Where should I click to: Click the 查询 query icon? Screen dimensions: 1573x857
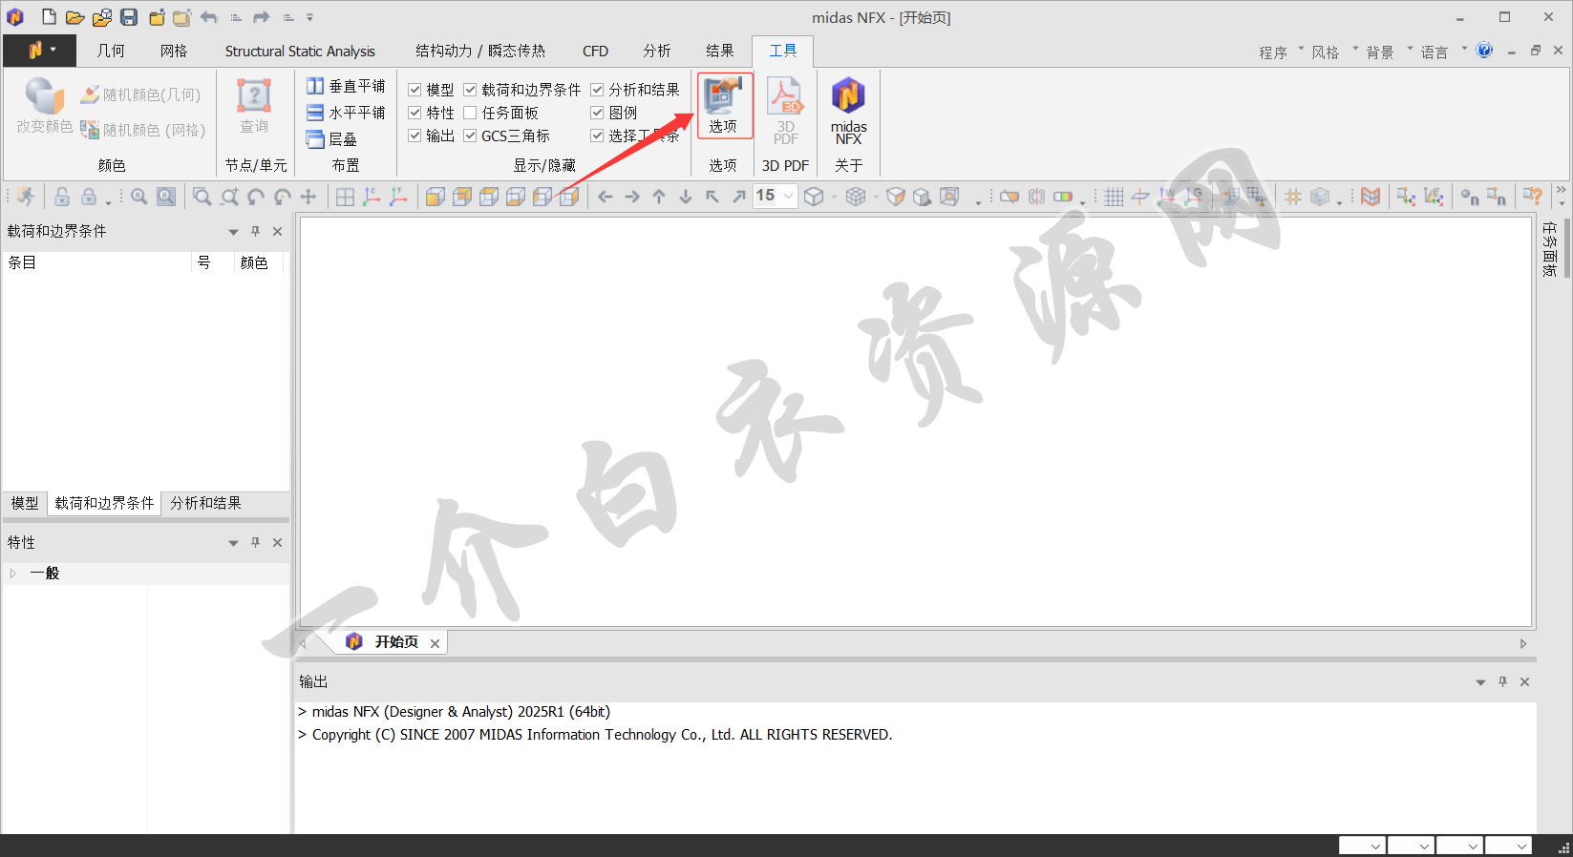[x=254, y=106]
